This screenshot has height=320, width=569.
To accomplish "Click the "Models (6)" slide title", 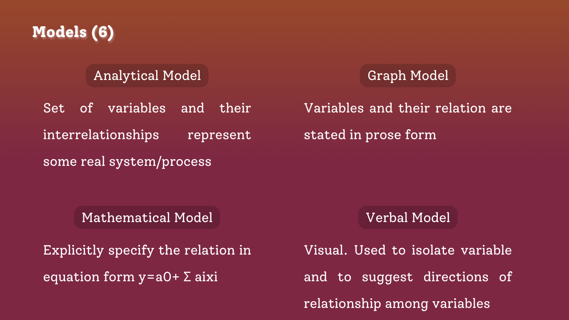I will (x=73, y=32).
